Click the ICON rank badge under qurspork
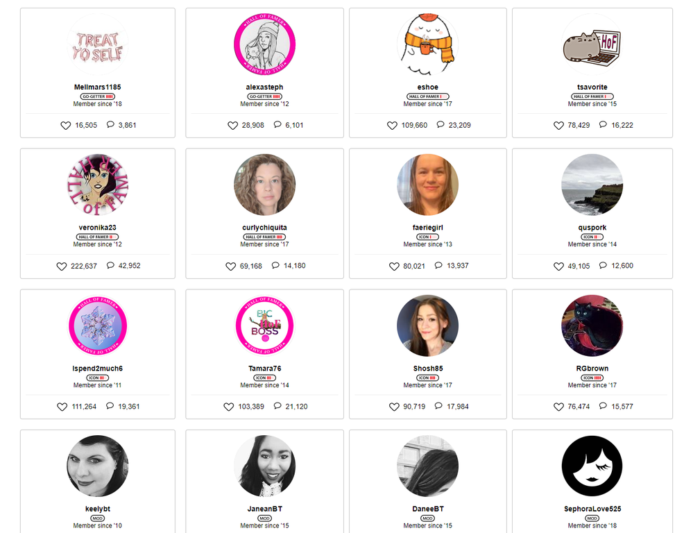Image resolution: width=693 pixels, height=533 pixels. click(x=592, y=237)
